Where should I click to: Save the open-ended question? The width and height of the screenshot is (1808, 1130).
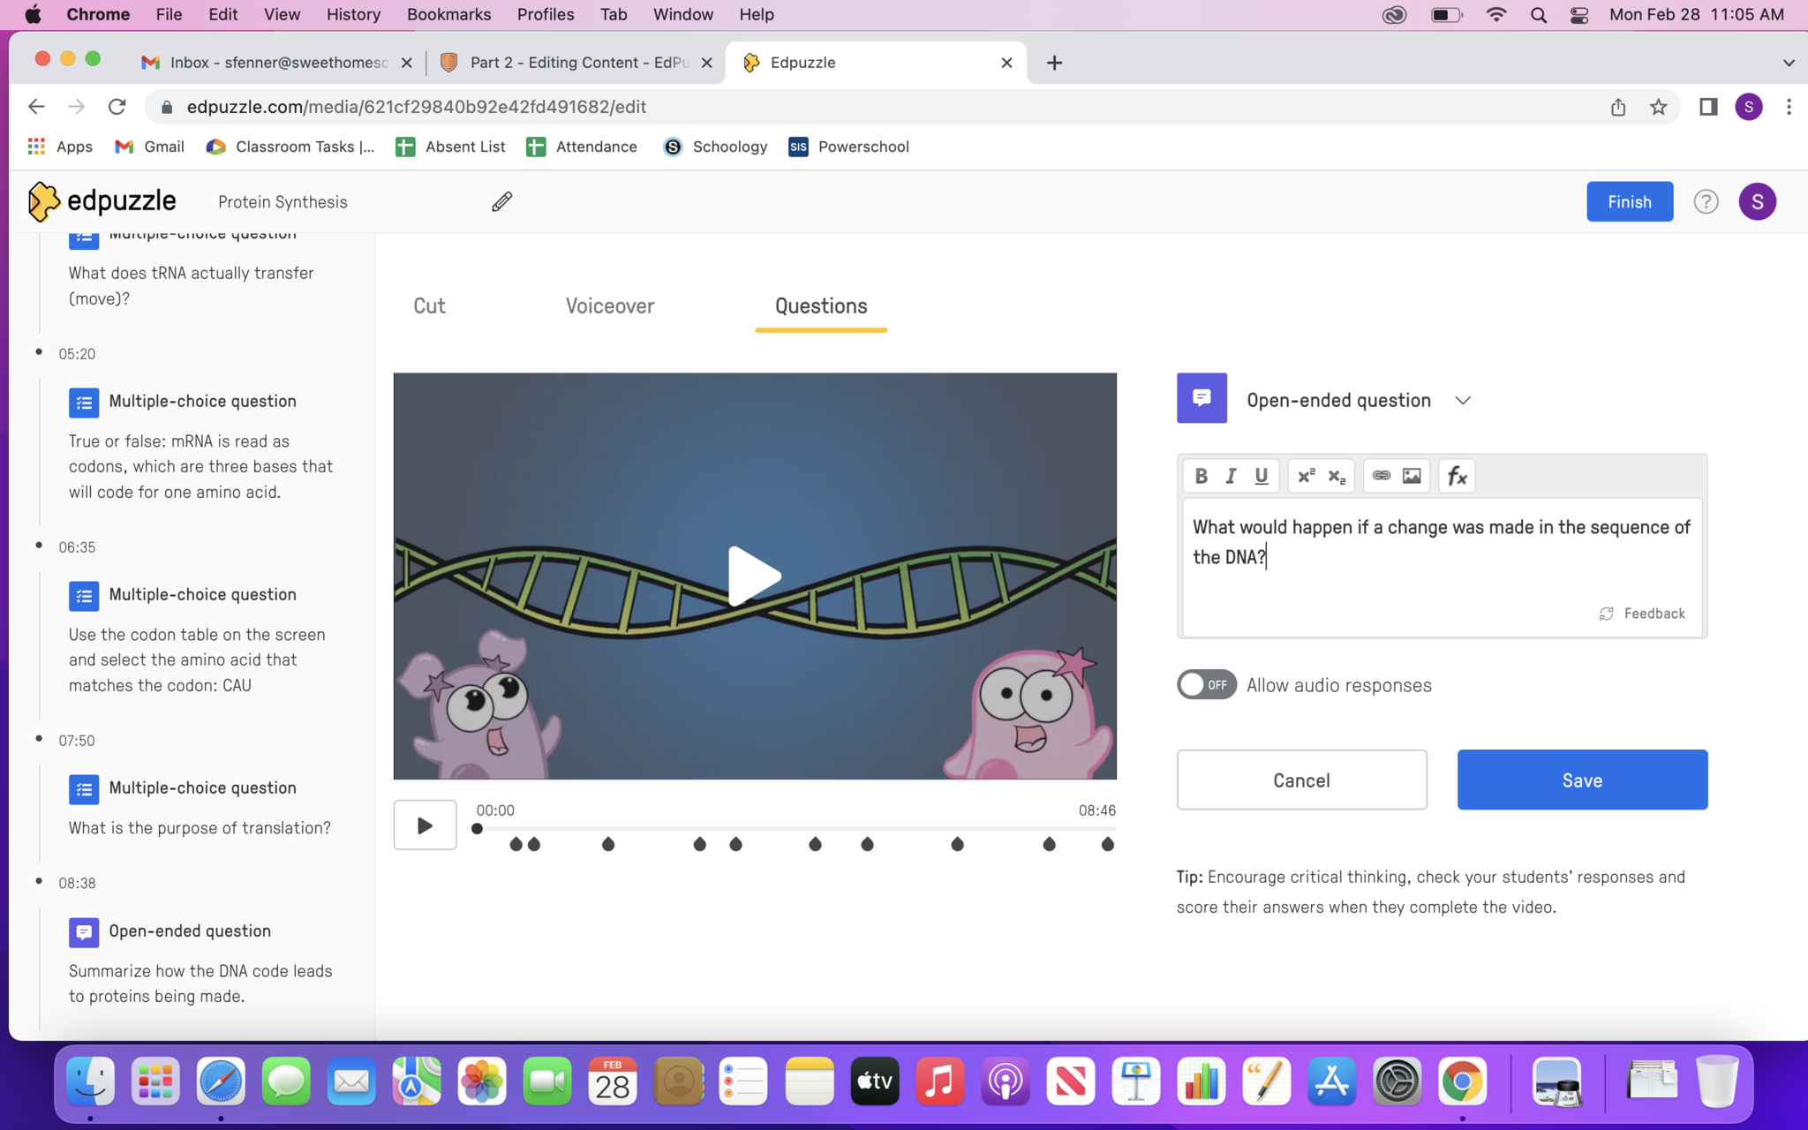1581,780
